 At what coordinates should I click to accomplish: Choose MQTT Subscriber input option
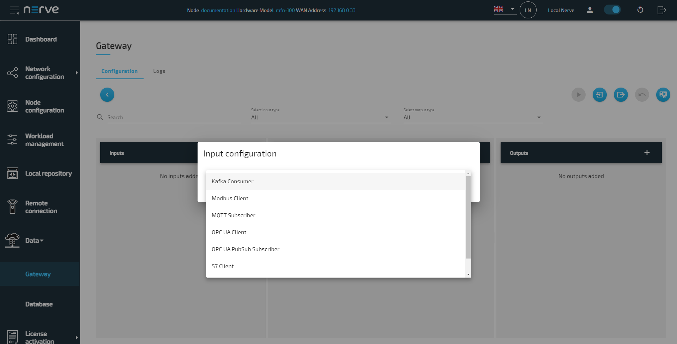pos(233,215)
